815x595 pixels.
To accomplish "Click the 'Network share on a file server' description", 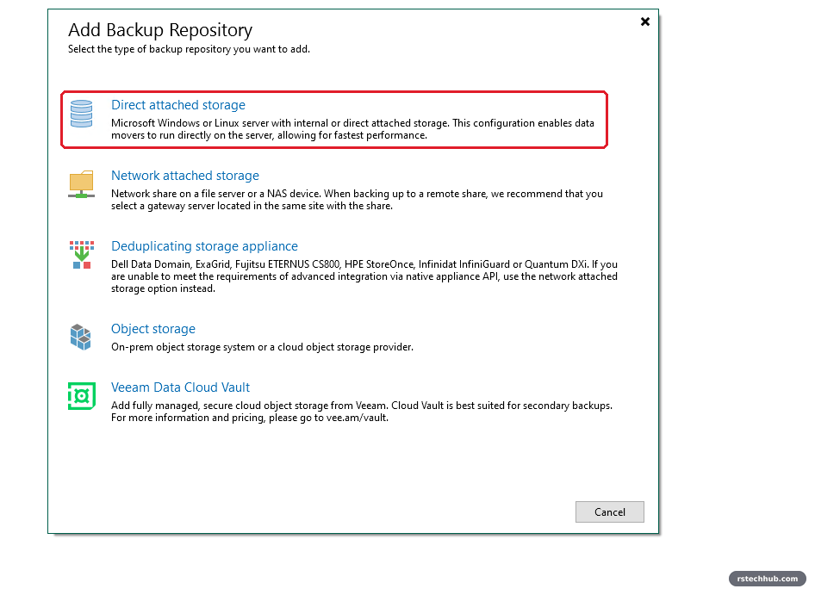I will point(357,200).
